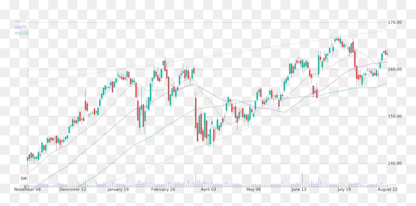Click the 160.00 price axis label
Screen dimensions: 416x206
click(395, 69)
